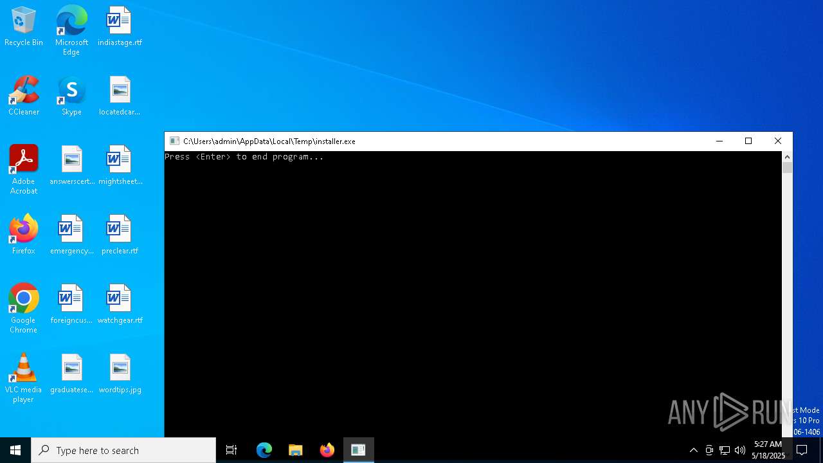
Task: Launch Adobe Acrobat from the desktop
Action: pyautogui.click(x=24, y=170)
